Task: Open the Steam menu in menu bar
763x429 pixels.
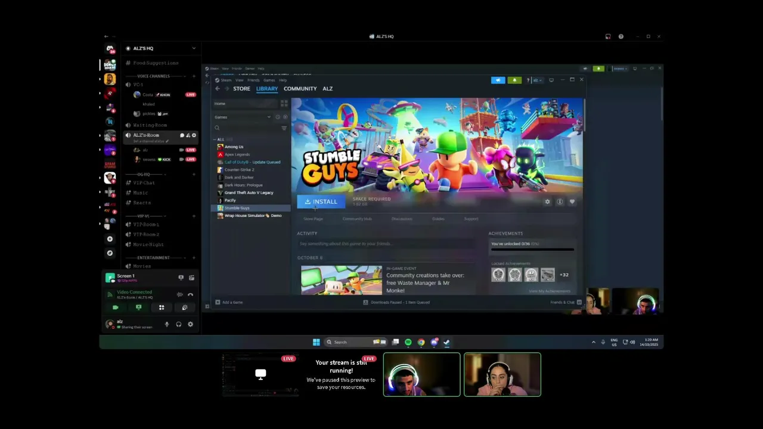Action: pyautogui.click(x=227, y=80)
